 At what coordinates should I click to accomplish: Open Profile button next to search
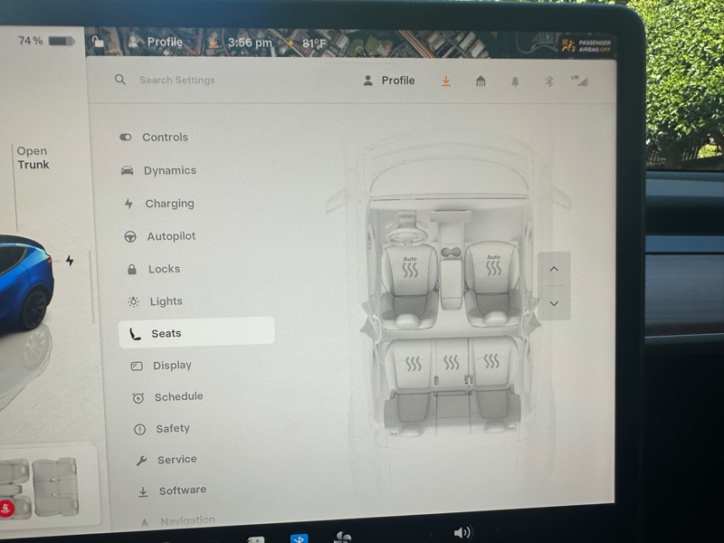click(x=388, y=81)
